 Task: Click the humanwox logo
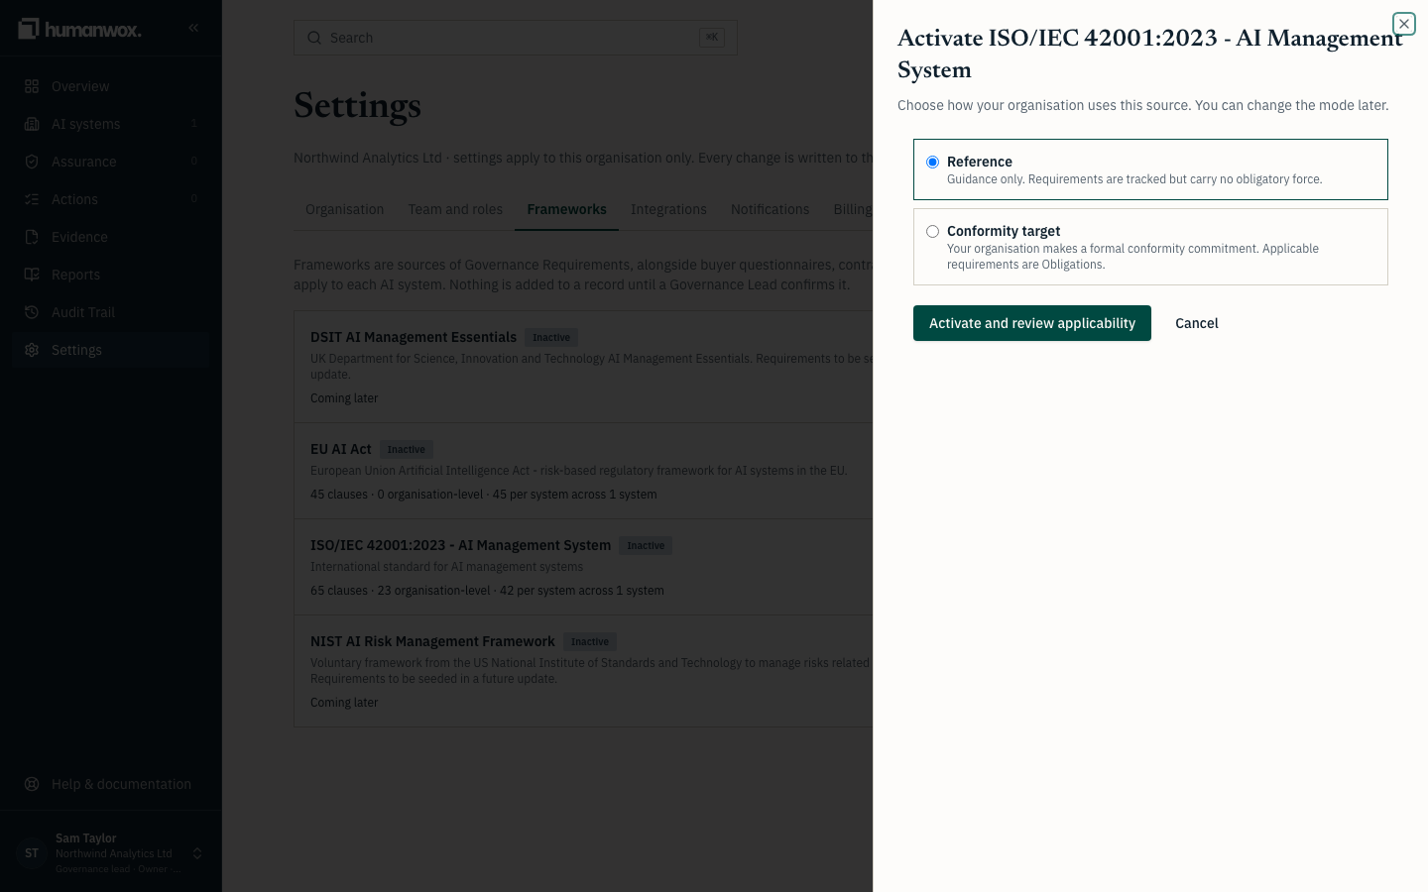tap(80, 29)
